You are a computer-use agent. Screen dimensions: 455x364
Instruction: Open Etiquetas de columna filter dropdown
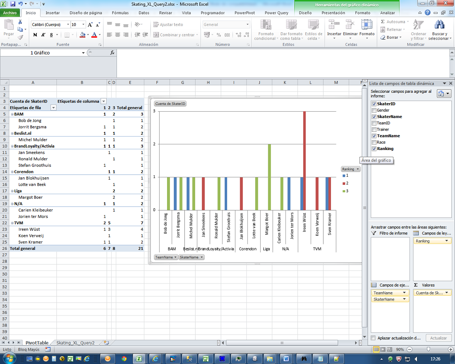tap(103, 101)
